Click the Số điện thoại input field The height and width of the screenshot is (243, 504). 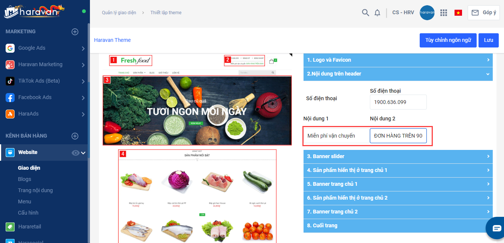click(x=398, y=102)
